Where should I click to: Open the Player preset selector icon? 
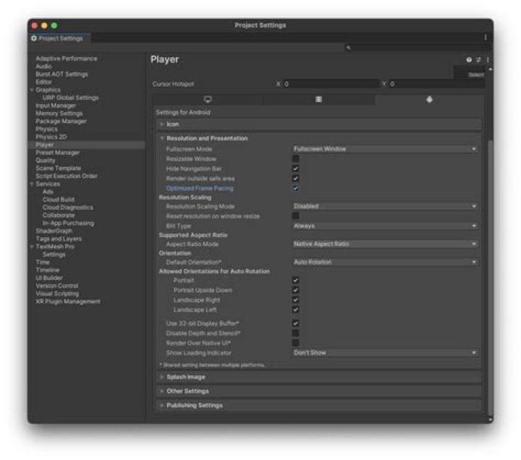(x=478, y=60)
